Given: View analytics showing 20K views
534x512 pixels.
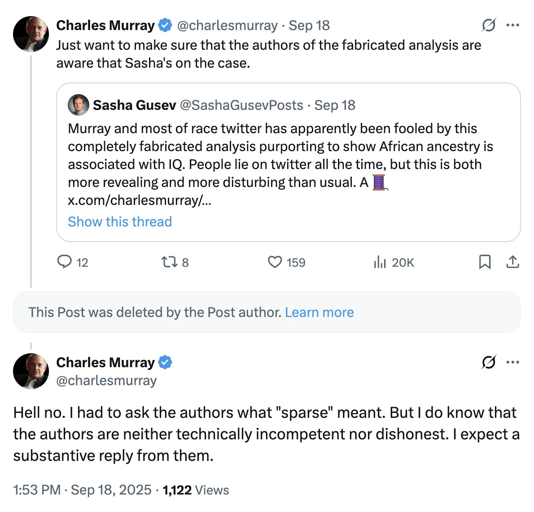Looking at the screenshot, I should tap(380, 262).
